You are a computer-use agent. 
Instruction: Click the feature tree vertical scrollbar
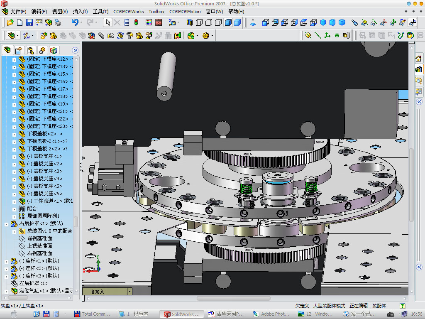pyautogui.click(x=76, y=221)
